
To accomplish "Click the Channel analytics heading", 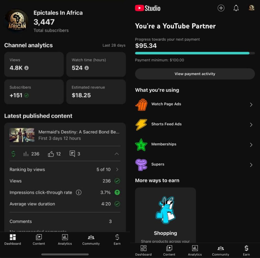I will [x=28, y=45].
